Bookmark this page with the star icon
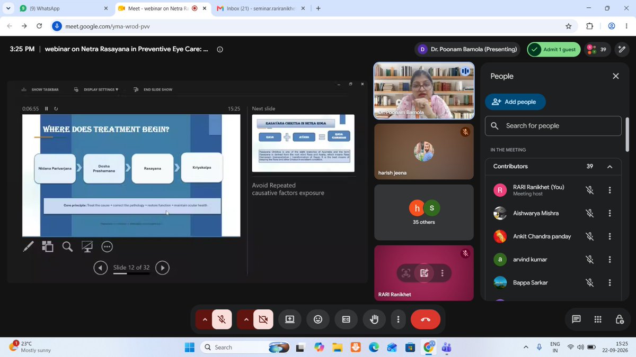 [x=568, y=26]
